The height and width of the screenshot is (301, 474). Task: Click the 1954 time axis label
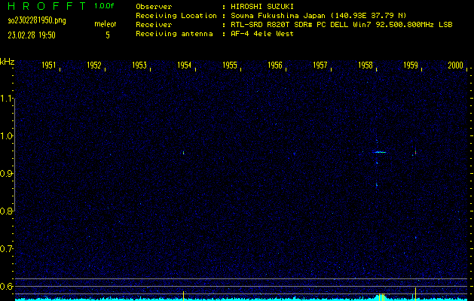point(184,65)
